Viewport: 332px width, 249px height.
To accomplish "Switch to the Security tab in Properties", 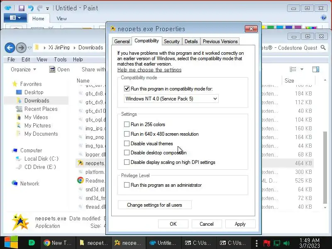I will tap(171, 41).
